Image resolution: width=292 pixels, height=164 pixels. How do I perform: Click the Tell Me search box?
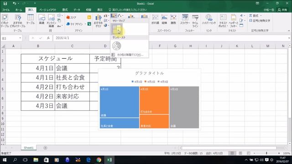[128, 10]
